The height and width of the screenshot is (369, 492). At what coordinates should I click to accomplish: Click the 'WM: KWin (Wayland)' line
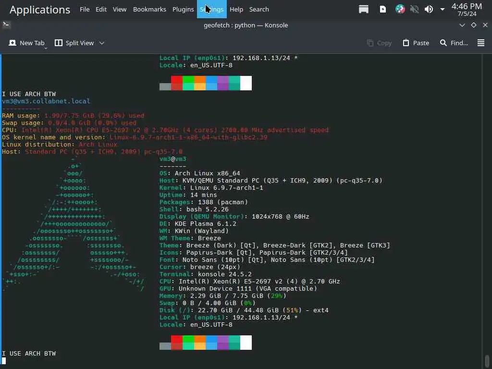(194, 231)
